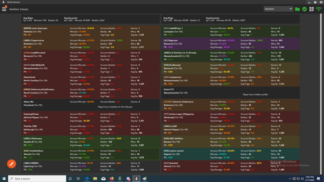Open the Windows notification center
The height and width of the screenshot is (182, 324).
tap(318, 178)
